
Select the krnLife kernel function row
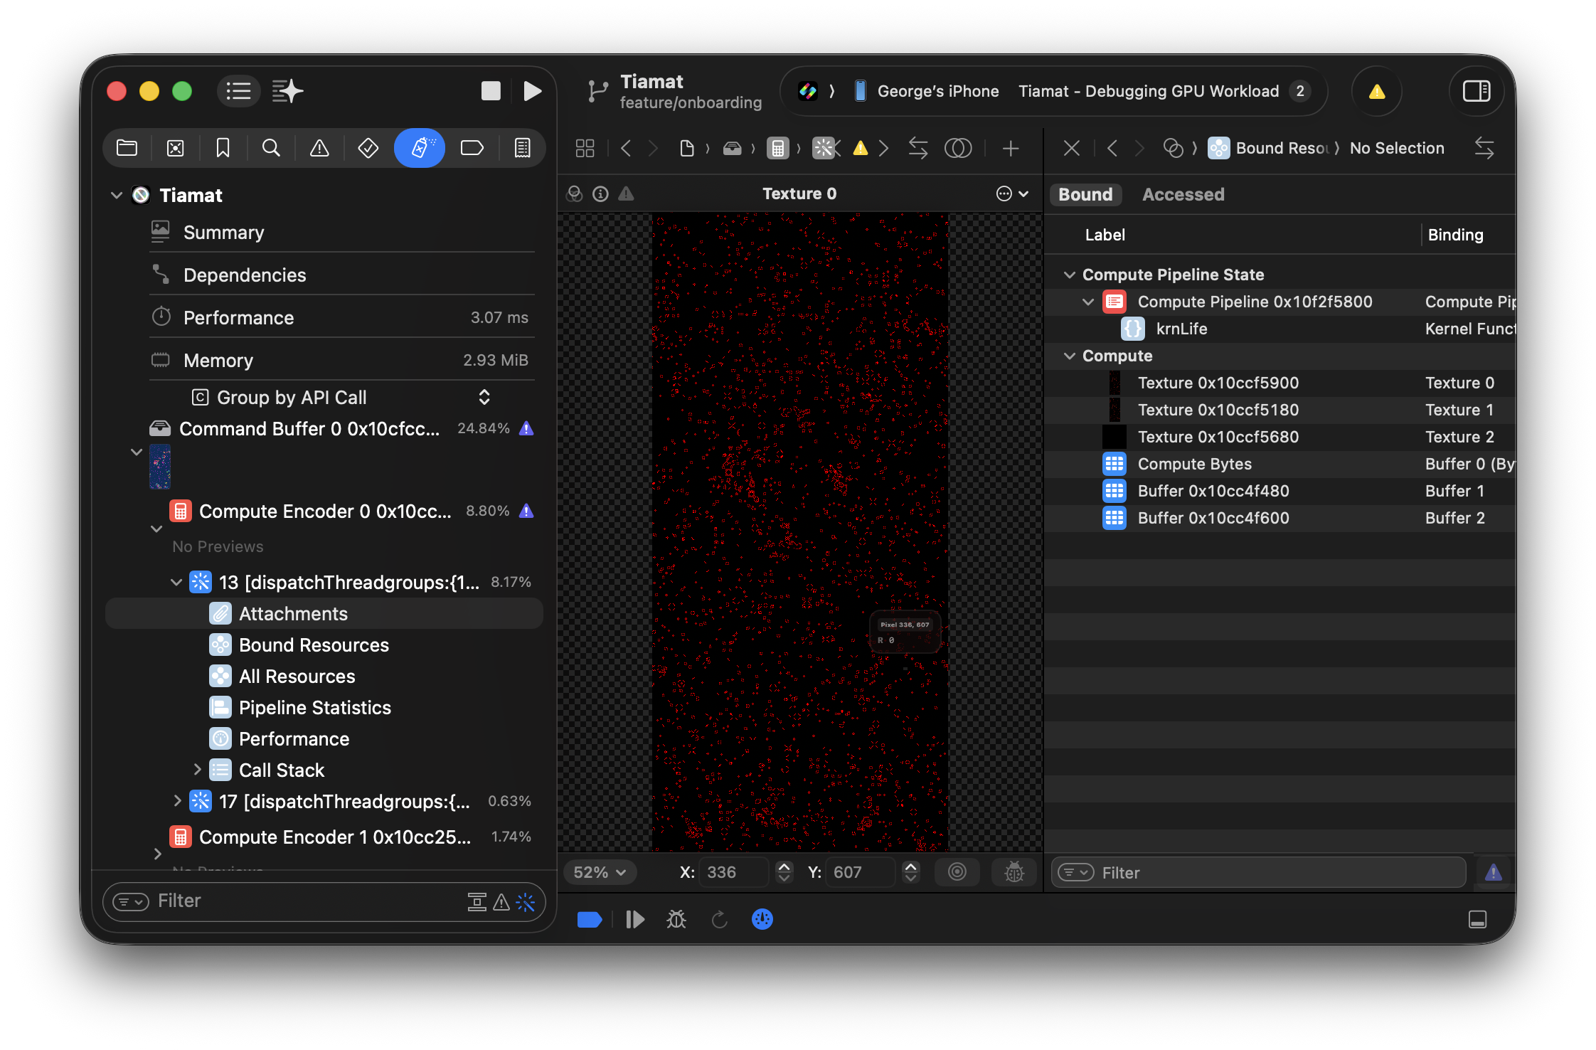tap(1181, 329)
